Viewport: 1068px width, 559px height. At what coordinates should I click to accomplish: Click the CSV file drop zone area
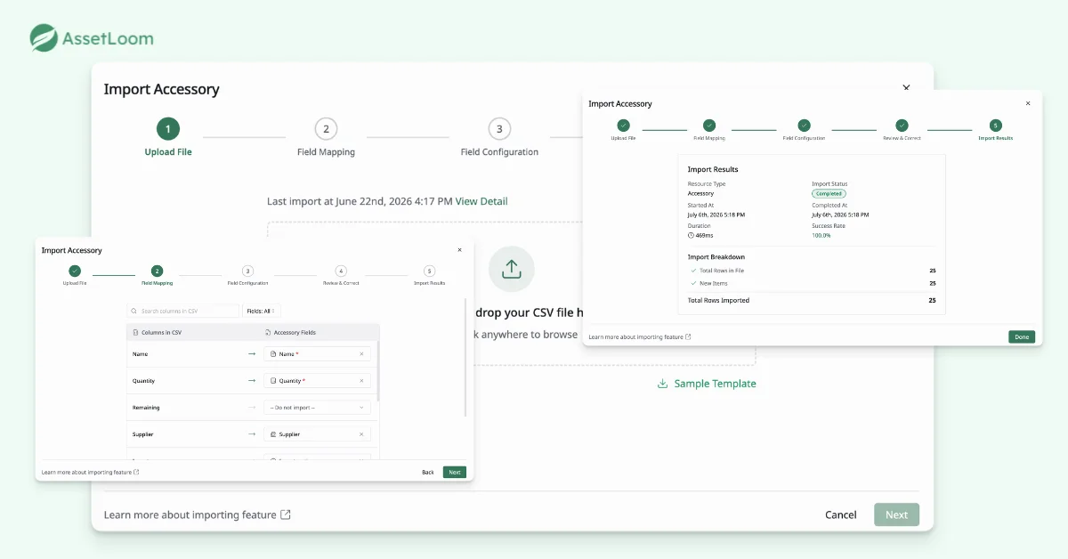tap(512, 294)
